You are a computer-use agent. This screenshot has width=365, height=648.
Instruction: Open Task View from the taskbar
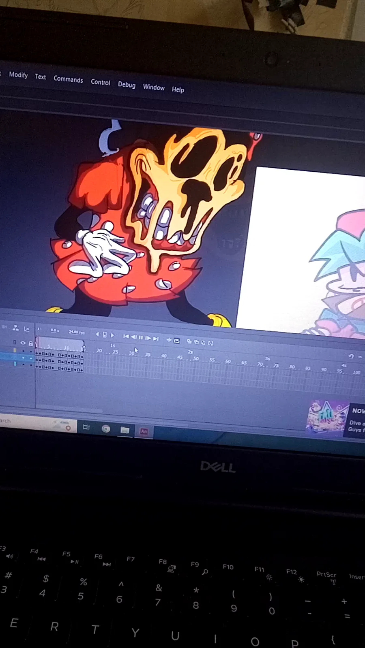[x=86, y=427]
